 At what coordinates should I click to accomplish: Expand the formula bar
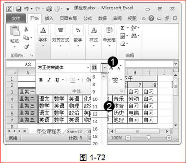coord(176,64)
